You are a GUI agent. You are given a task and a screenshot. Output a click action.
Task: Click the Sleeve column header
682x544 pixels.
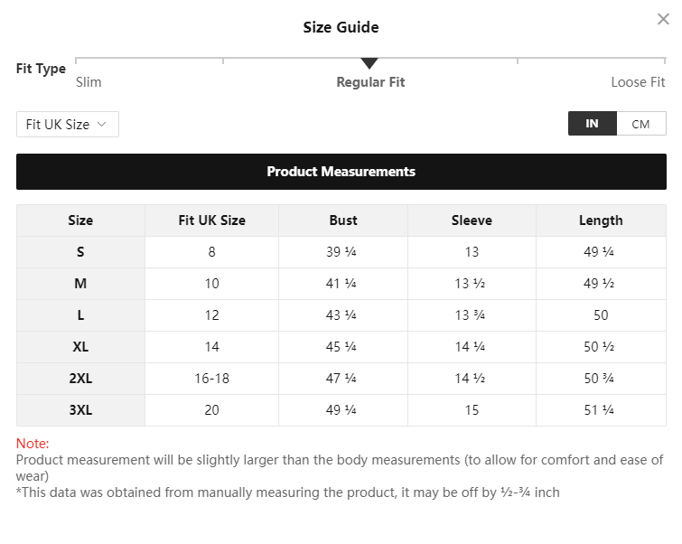472,220
